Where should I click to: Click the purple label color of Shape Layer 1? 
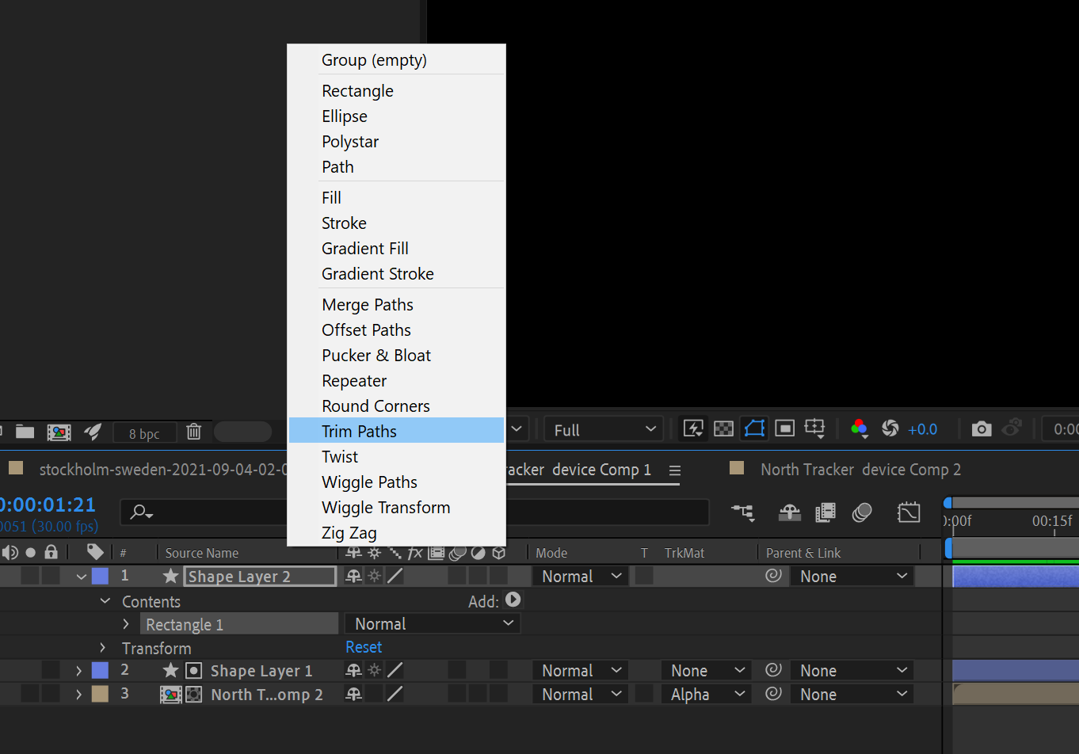click(x=100, y=671)
